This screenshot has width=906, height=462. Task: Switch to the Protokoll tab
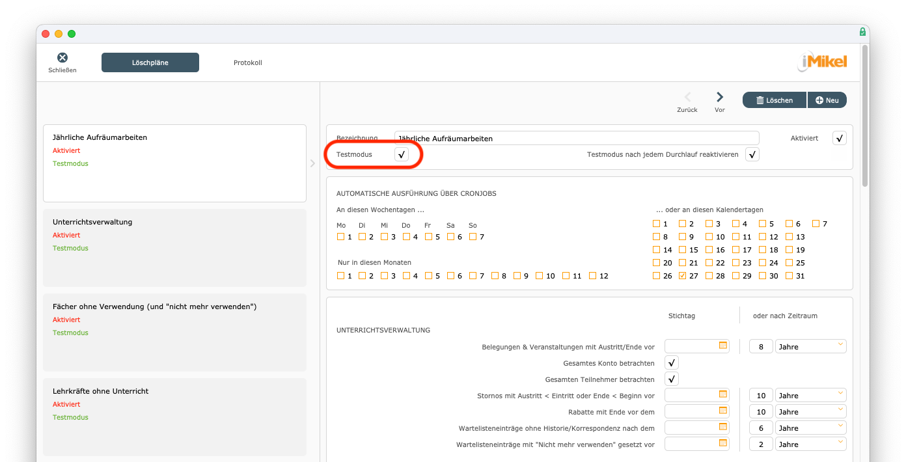tap(247, 62)
